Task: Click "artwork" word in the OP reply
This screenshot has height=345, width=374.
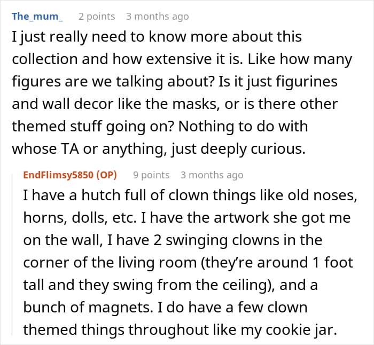Action: (241, 218)
